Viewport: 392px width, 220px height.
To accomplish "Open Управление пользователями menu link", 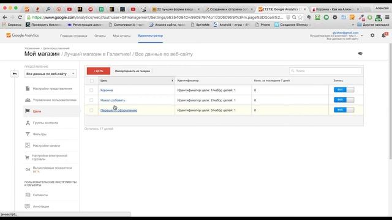I will click(x=55, y=100).
